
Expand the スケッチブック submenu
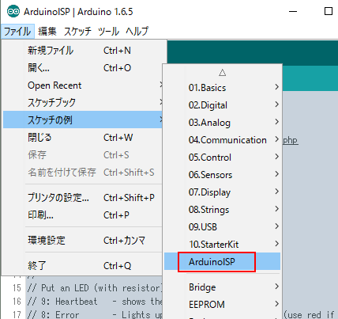click(x=83, y=102)
